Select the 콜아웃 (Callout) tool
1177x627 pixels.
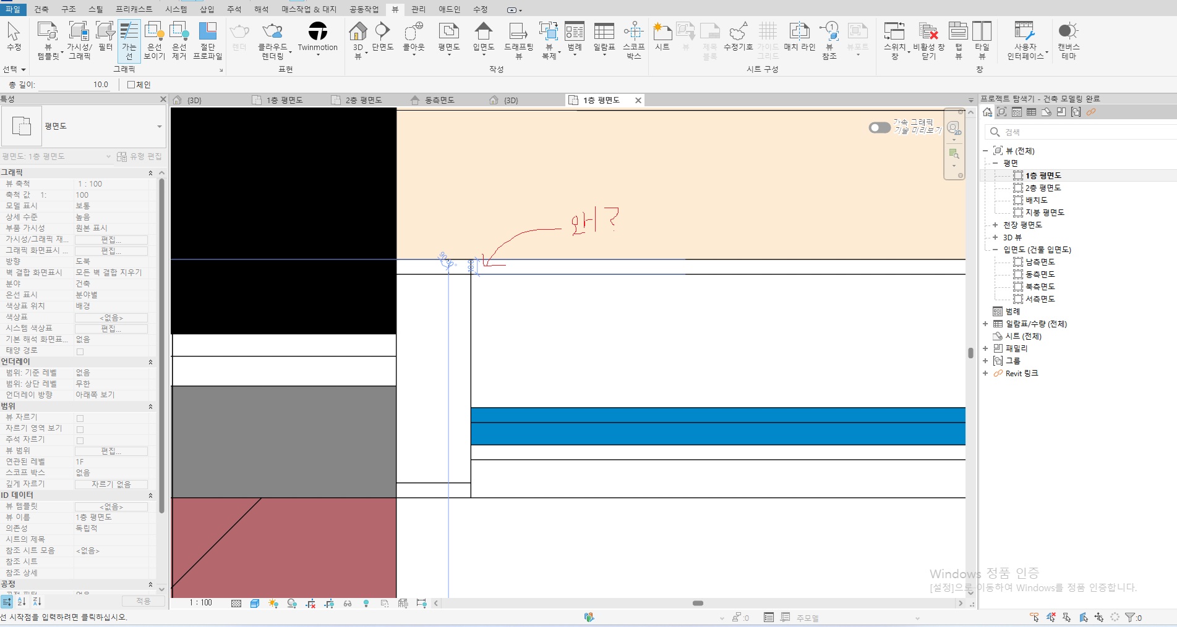(414, 37)
